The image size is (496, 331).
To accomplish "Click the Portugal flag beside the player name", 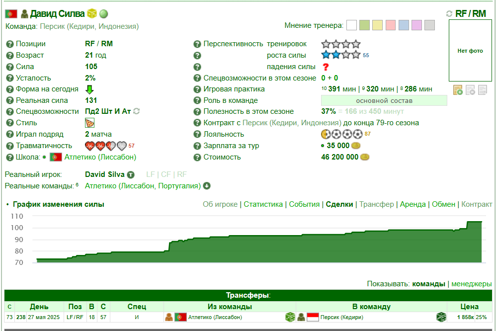I will pos(11,14).
